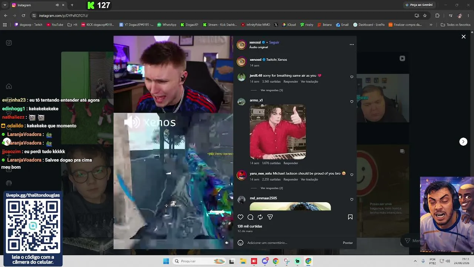Image resolution: width=474 pixels, height=267 pixels.
Task: Close the Instagram post overlay
Action: [463, 36]
